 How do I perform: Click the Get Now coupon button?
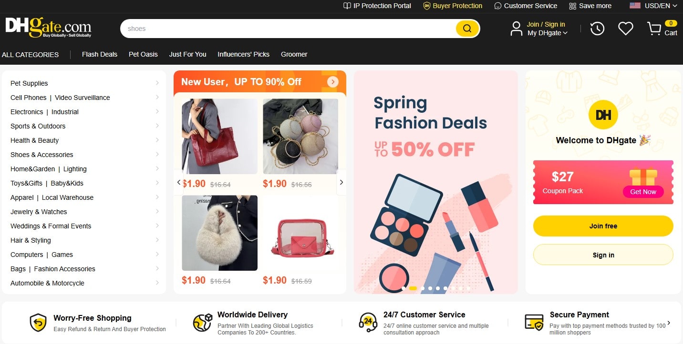coord(643,192)
